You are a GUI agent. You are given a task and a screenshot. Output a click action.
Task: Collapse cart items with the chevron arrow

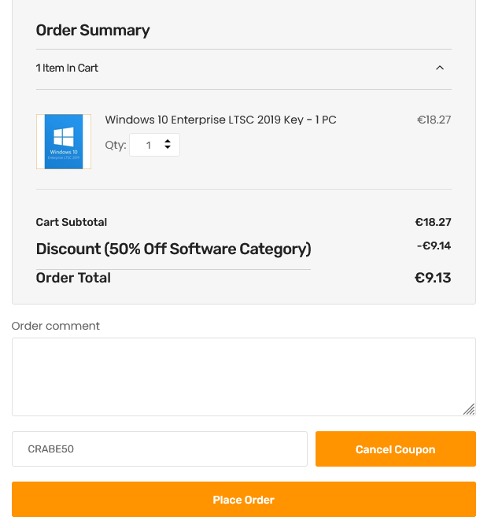pos(440,68)
